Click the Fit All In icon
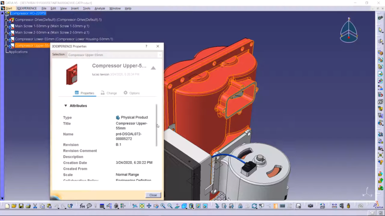The width and height of the screenshot is (385, 216). click(142, 206)
